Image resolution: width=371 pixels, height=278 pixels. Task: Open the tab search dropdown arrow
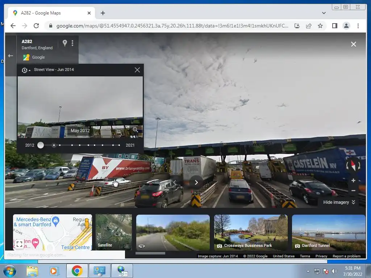[324, 13]
